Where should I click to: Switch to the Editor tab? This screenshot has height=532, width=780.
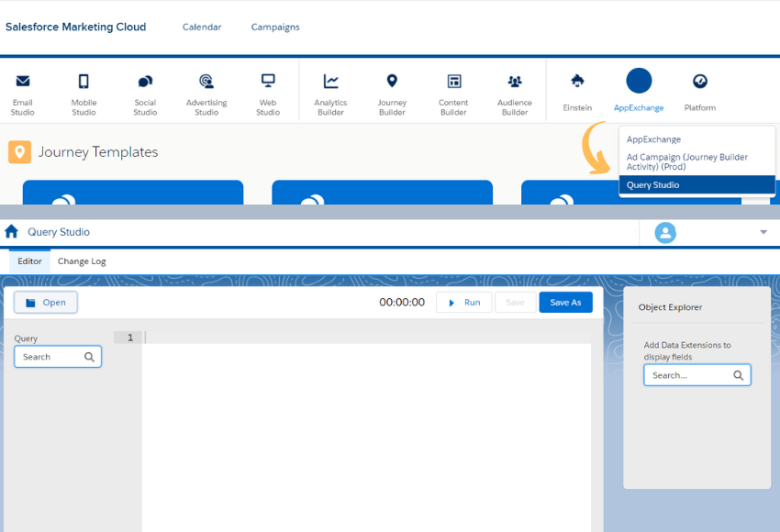30,261
